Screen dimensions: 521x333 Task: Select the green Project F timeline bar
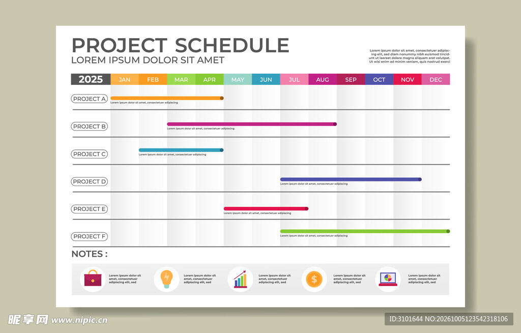point(365,231)
